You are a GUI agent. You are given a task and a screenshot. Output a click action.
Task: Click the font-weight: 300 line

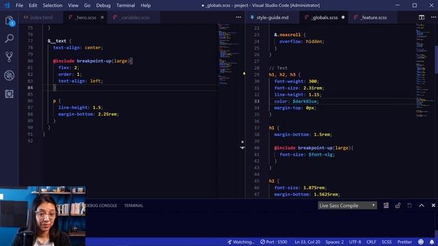(296, 81)
